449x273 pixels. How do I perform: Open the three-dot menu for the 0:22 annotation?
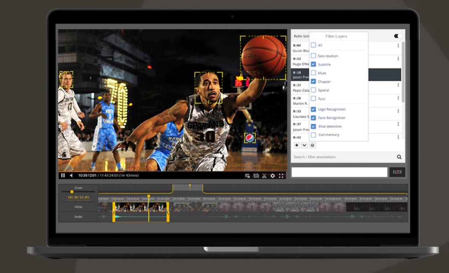[398, 85]
